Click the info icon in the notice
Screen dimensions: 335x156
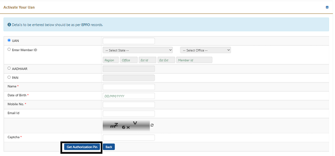tap(9, 25)
